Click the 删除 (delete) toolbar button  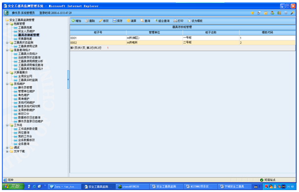[x=90, y=21]
